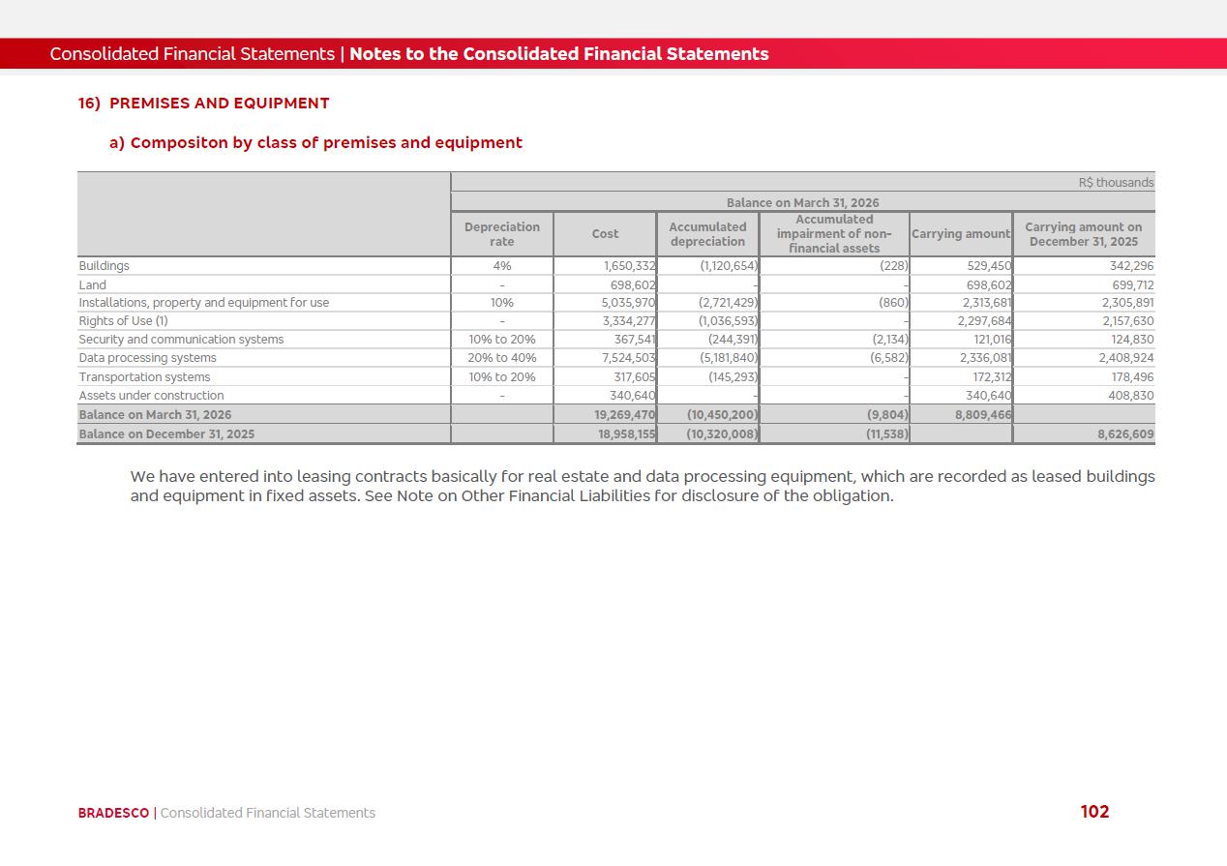Click the Depreciation rate column header

tap(502, 234)
